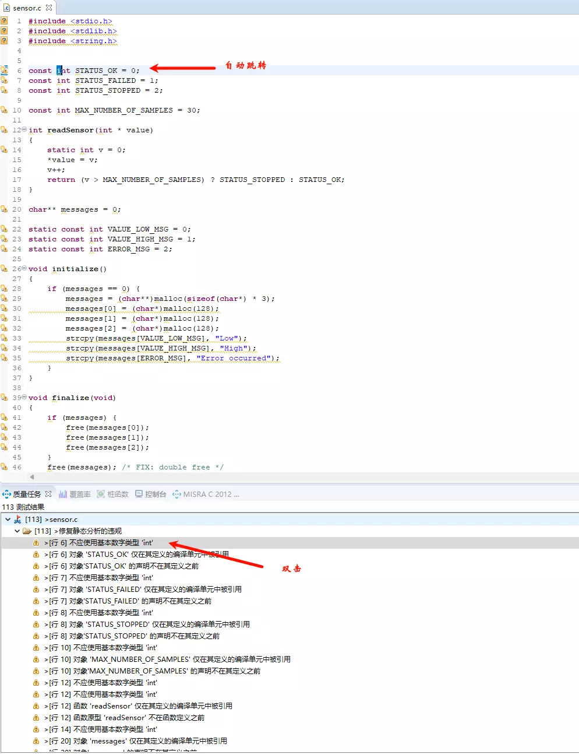Click the warning marker at line 10
This screenshot has height=754, width=579.
point(4,110)
